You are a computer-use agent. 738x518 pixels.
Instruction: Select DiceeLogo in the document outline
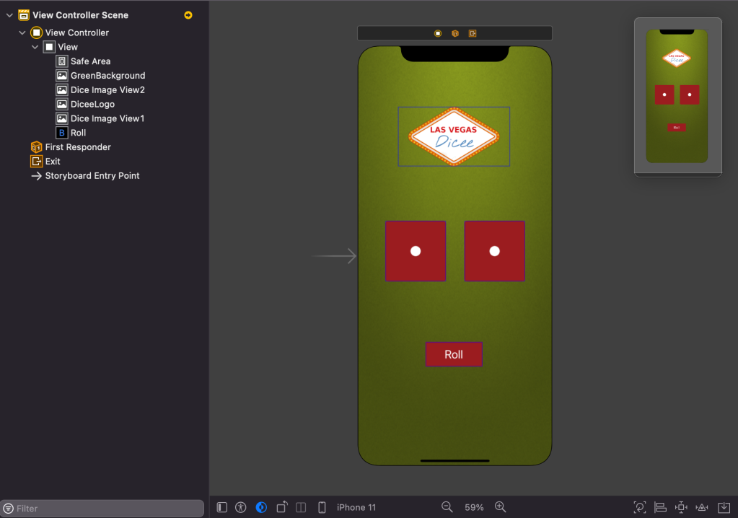(92, 104)
